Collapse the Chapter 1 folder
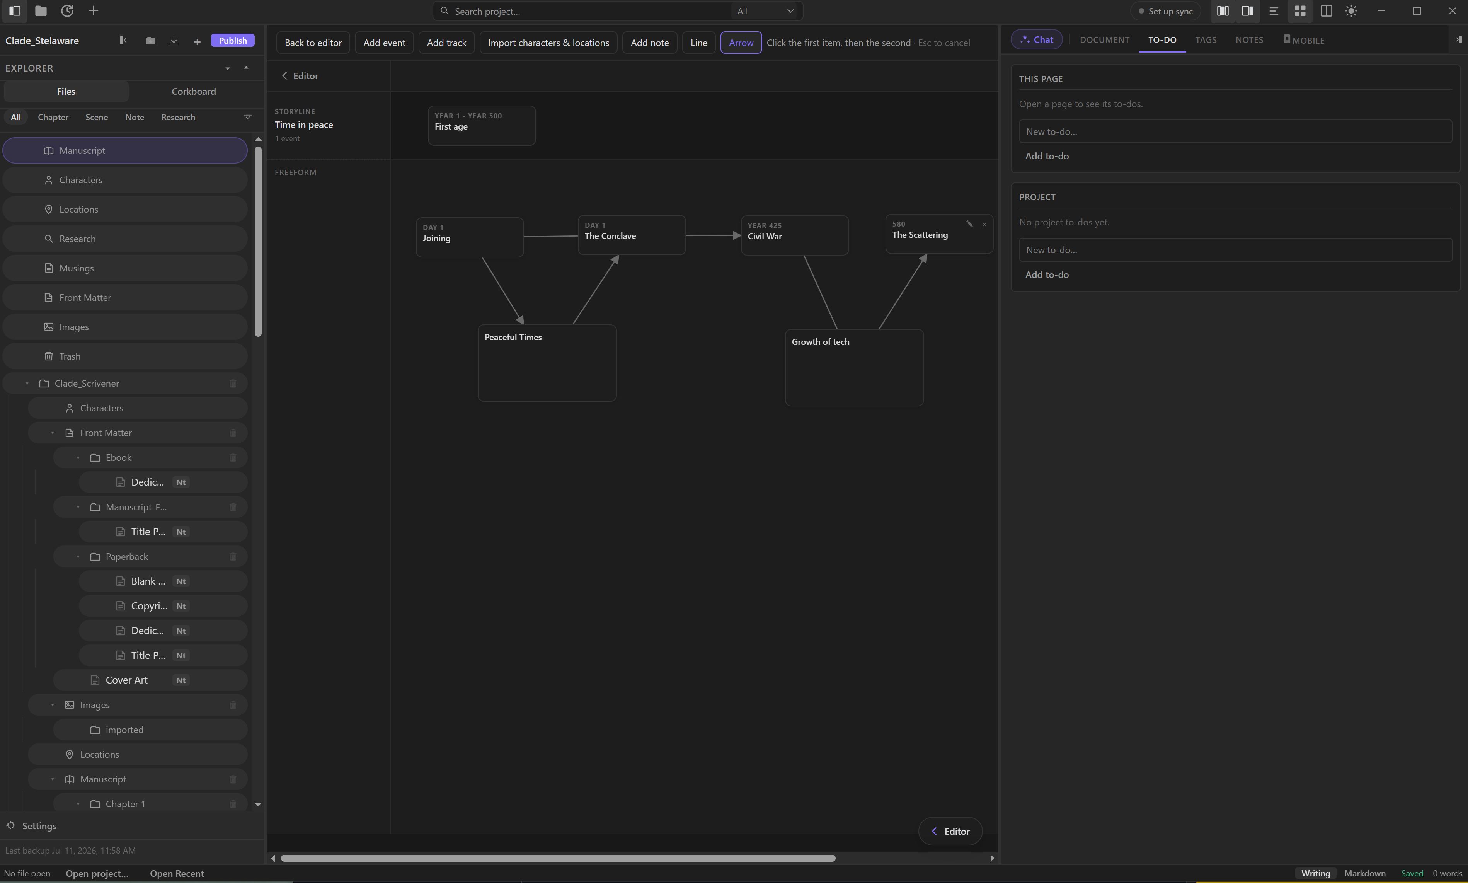Viewport: 1468px width, 883px height. pos(78,804)
